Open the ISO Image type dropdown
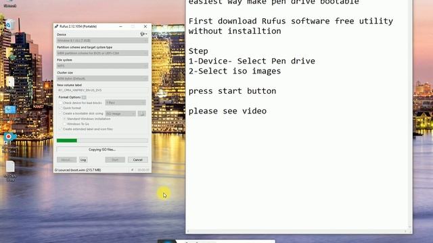 tap(120, 113)
